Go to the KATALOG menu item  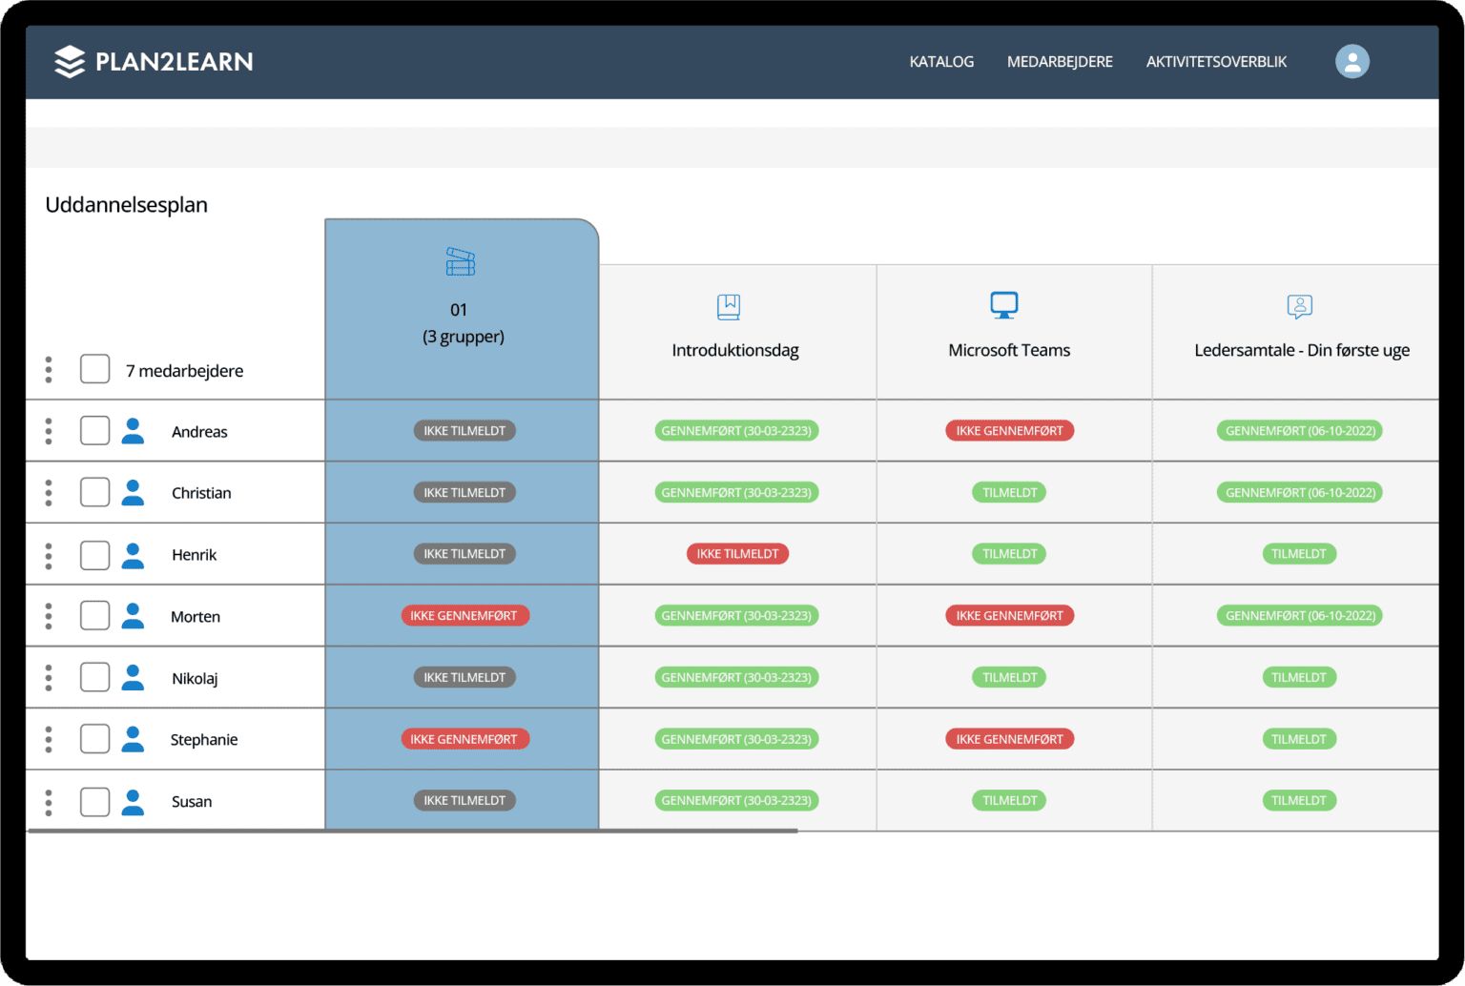(x=941, y=62)
